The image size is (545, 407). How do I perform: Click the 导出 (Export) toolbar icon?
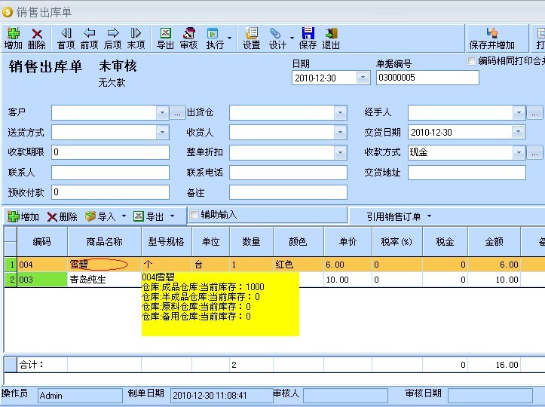pyautogui.click(x=165, y=38)
